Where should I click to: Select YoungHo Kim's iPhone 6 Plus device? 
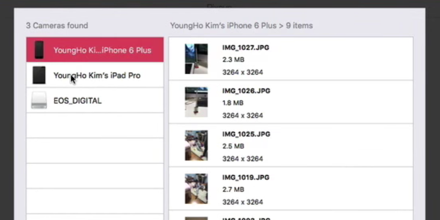[x=95, y=50]
